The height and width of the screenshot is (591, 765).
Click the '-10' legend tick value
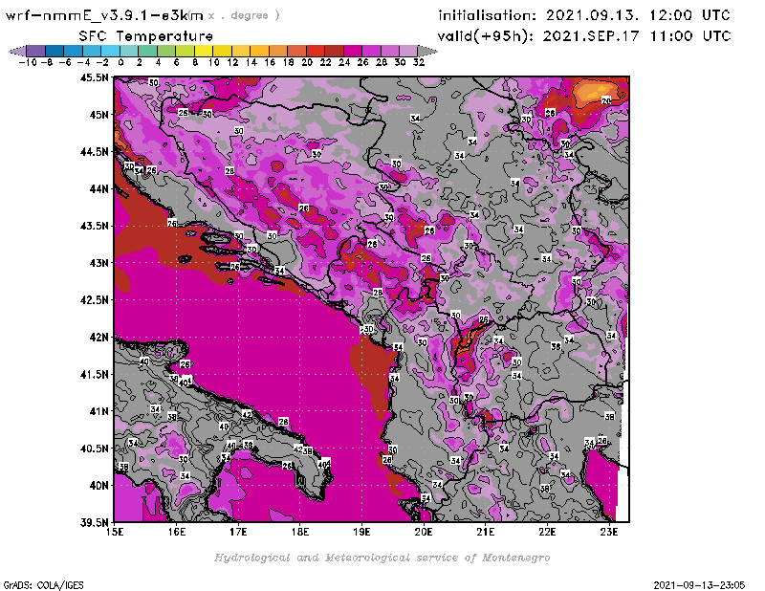point(28,62)
